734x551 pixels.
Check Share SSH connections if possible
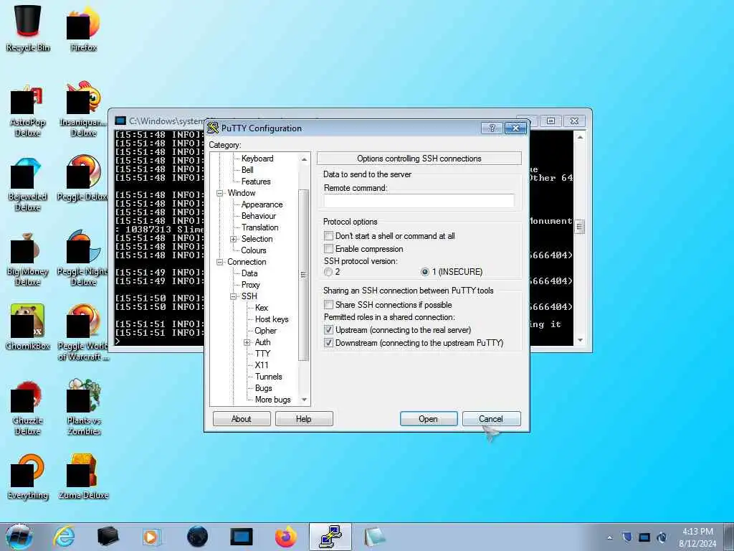[328, 304]
